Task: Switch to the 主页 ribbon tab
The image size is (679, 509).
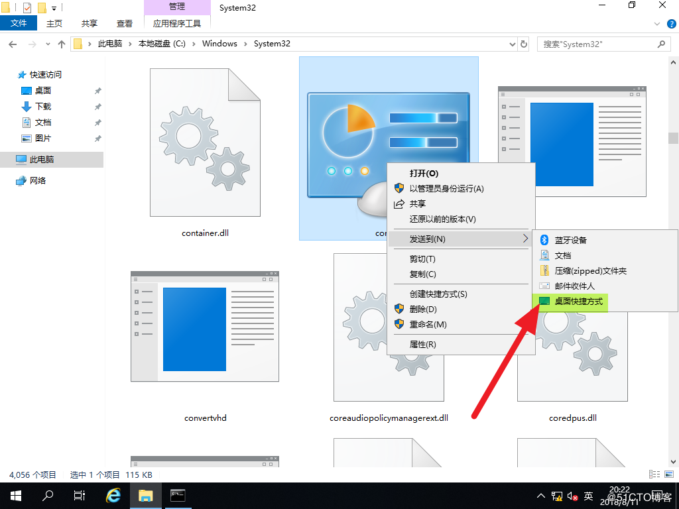Action: pyautogui.click(x=54, y=23)
